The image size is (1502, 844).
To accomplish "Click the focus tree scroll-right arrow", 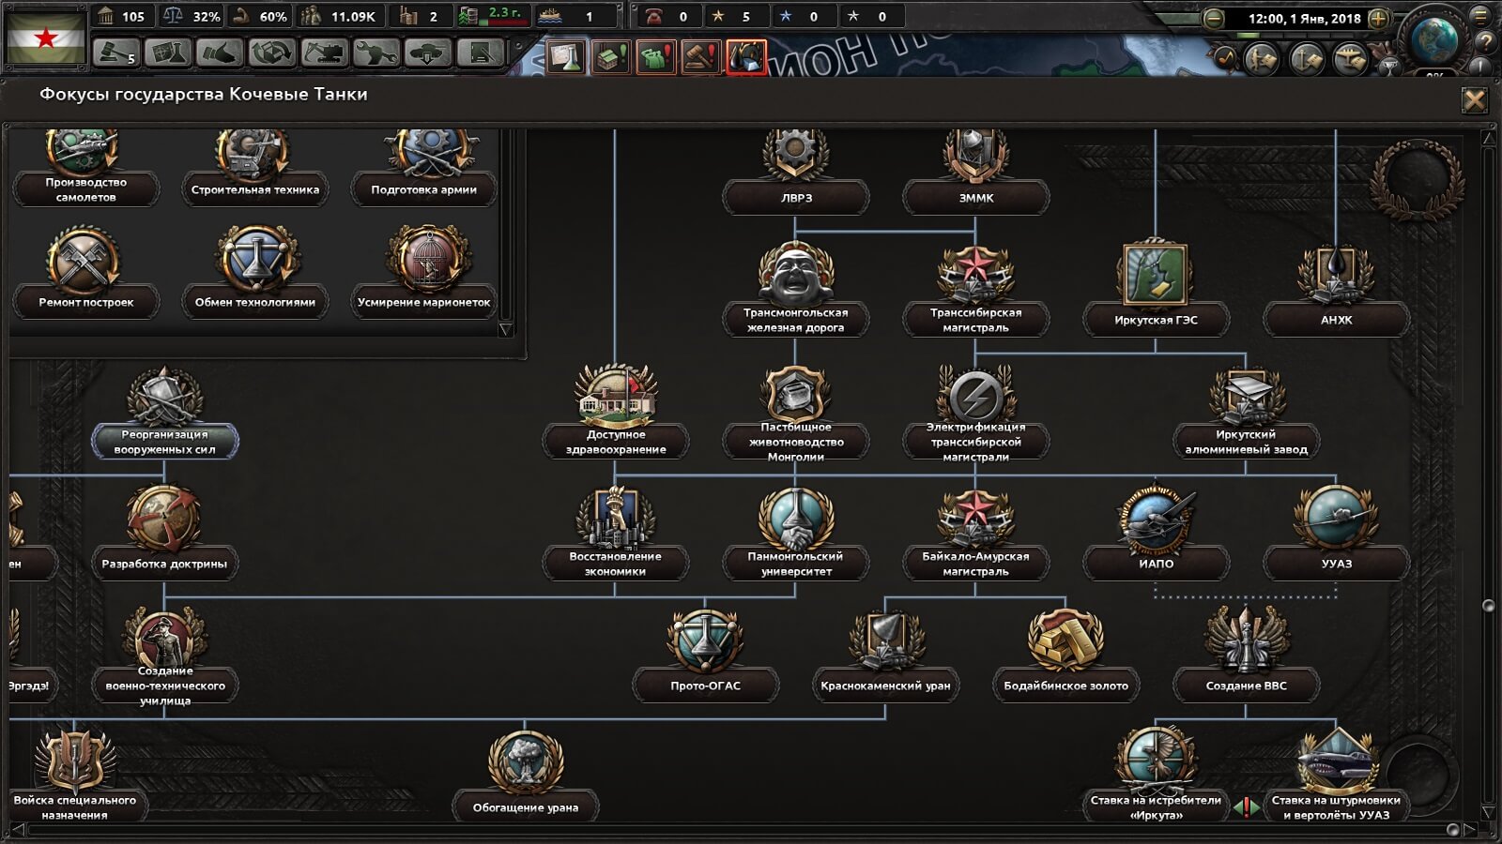I will (1470, 830).
